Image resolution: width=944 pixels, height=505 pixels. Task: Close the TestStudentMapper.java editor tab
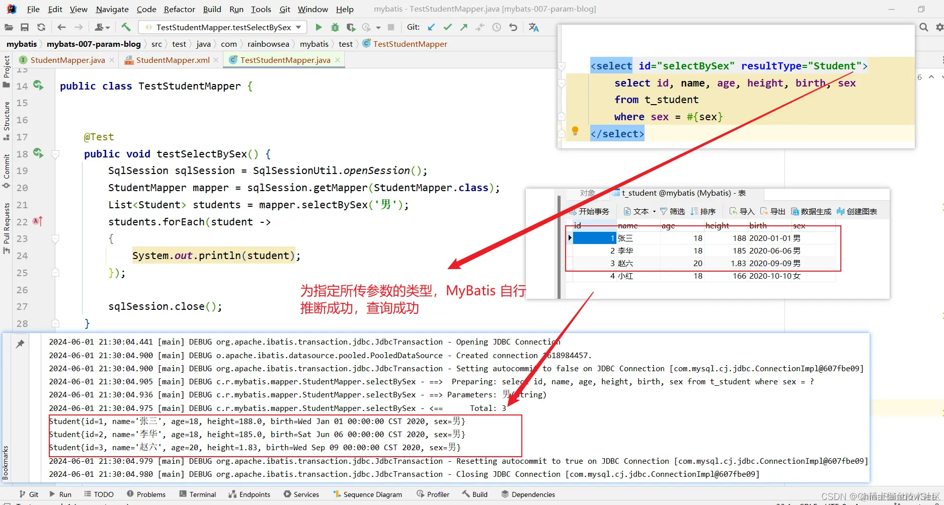pyautogui.click(x=338, y=60)
